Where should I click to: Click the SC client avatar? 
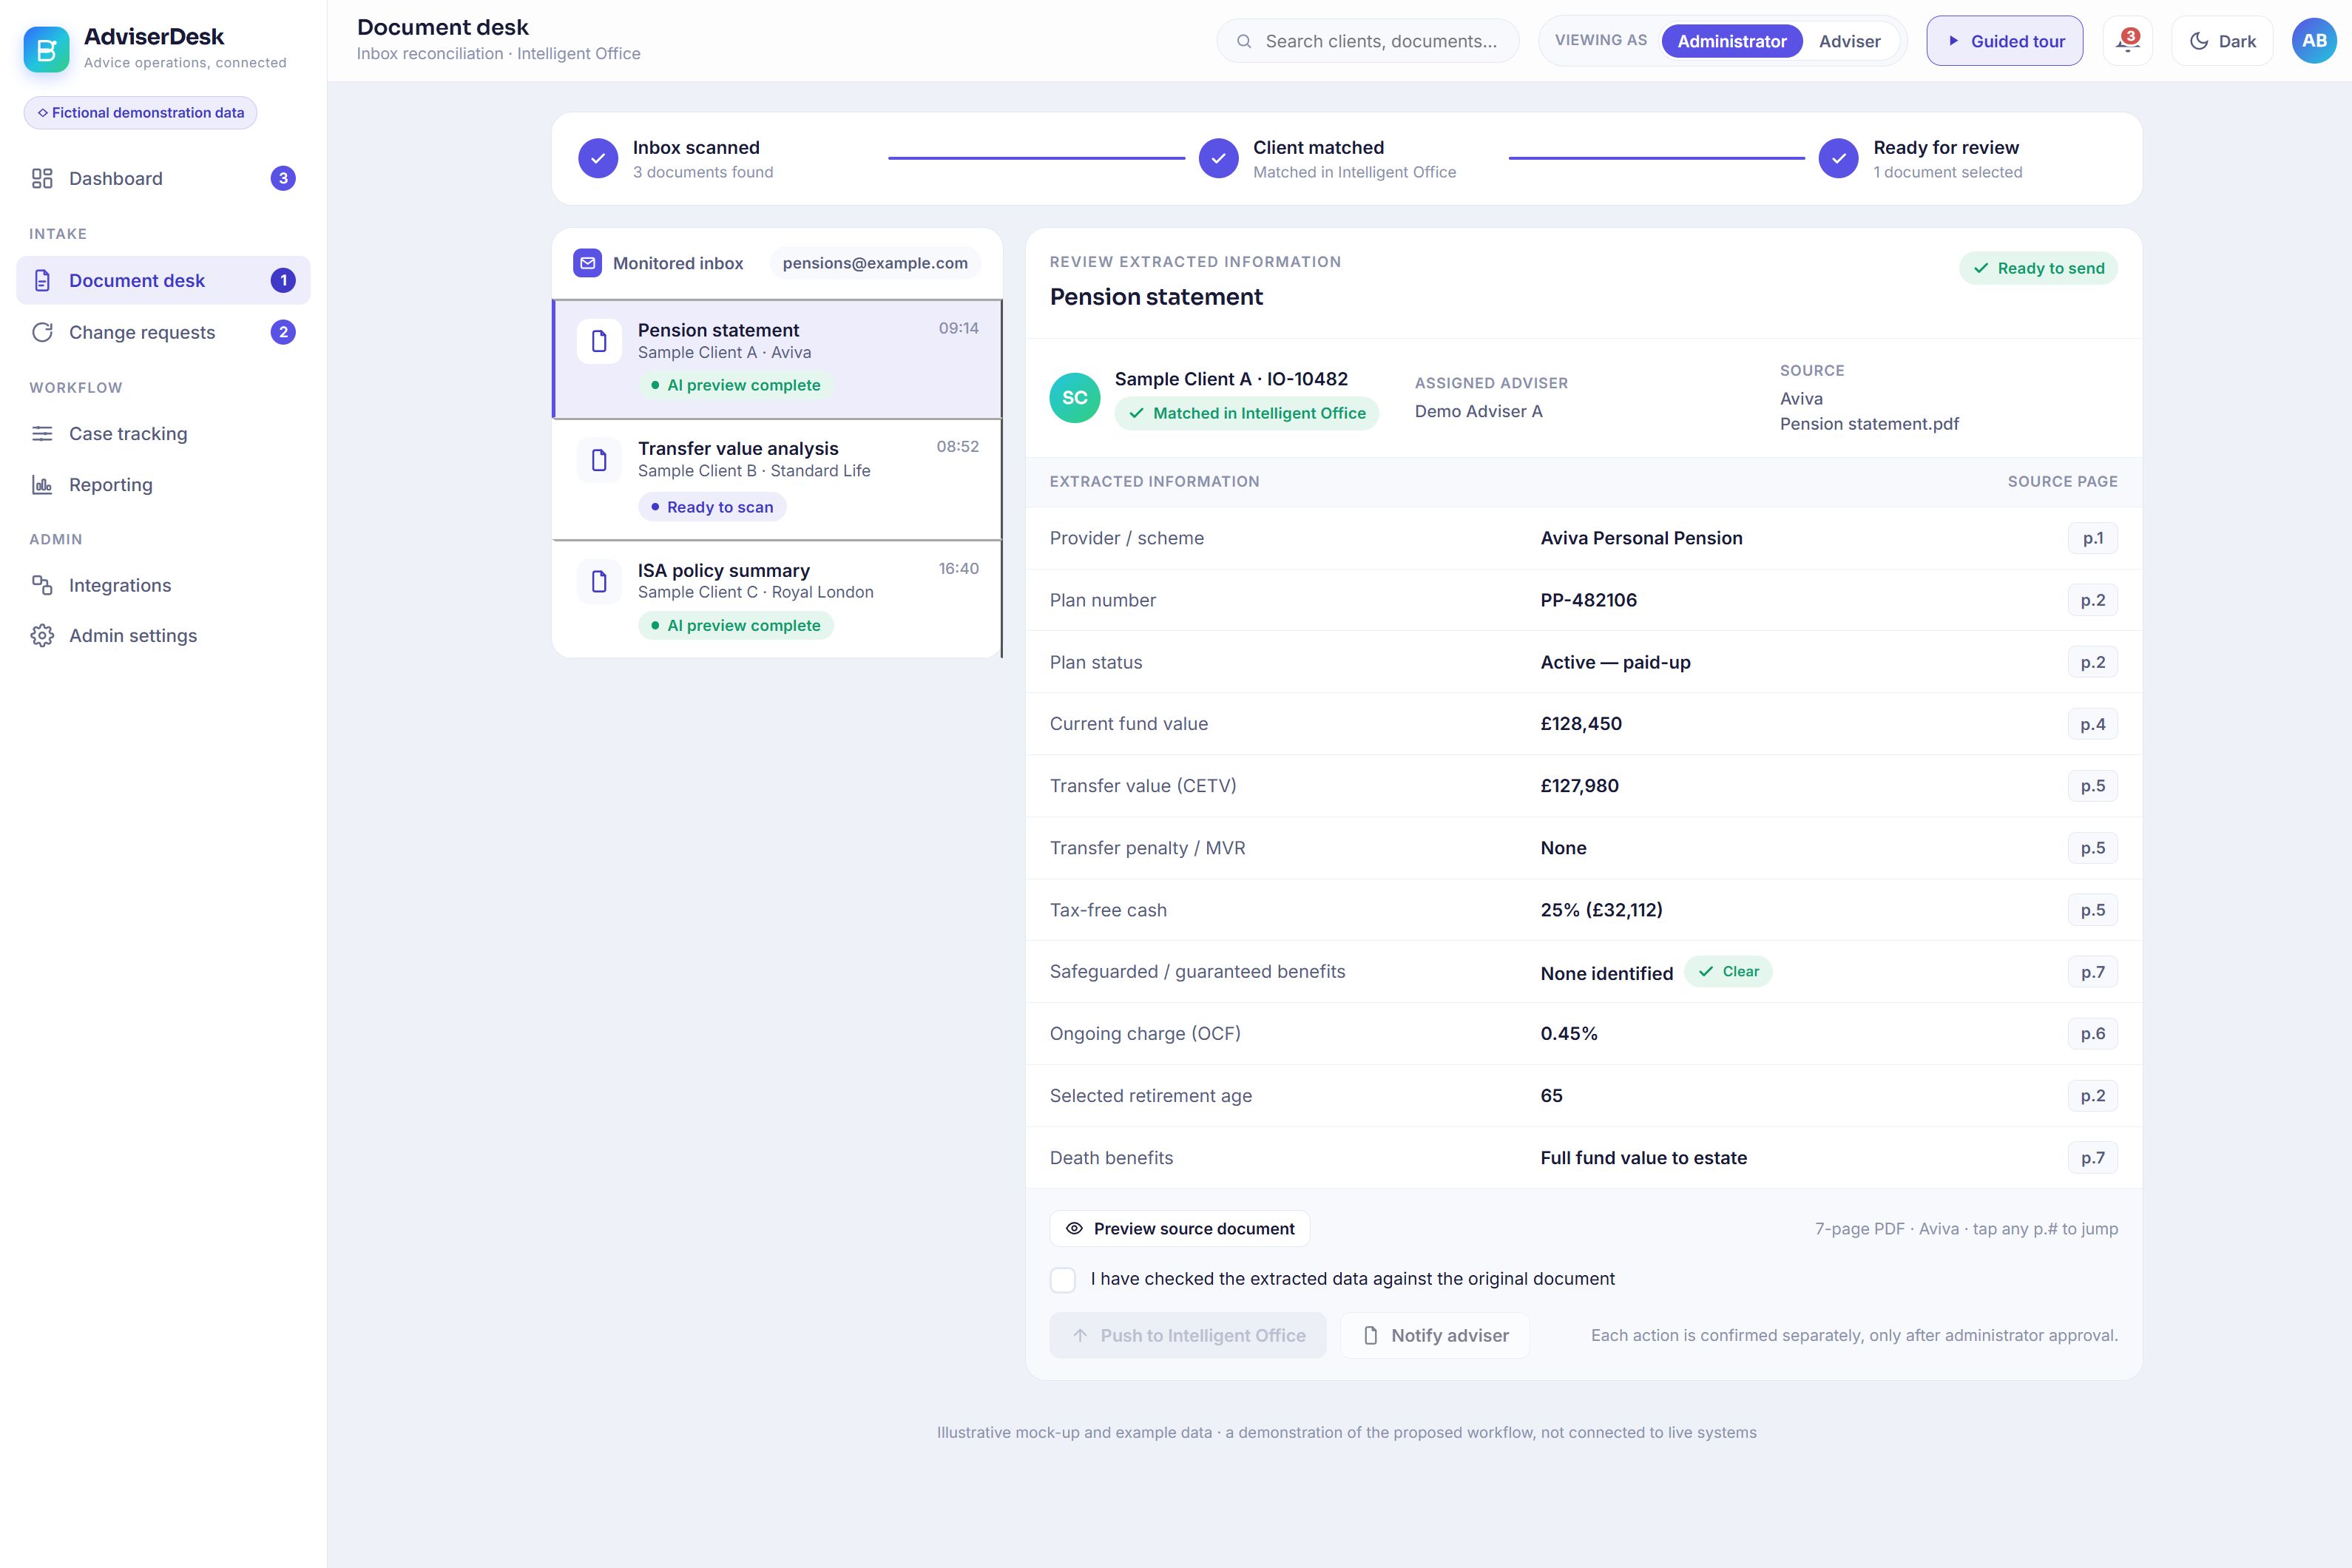(1075, 398)
